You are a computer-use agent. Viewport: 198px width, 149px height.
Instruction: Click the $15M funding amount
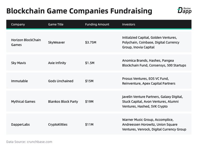[89, 81]
